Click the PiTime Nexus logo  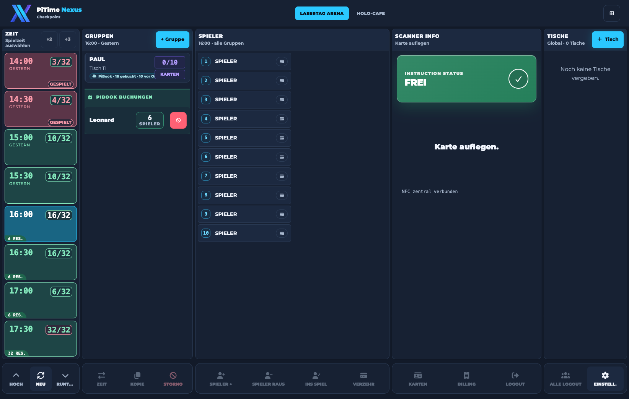click(21, 13)
